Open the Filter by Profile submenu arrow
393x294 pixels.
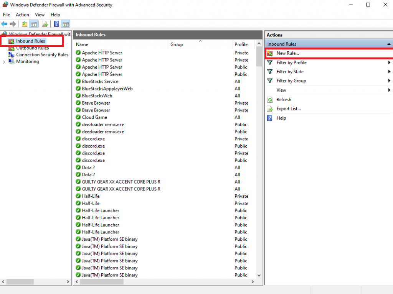[x=389, y=62]
